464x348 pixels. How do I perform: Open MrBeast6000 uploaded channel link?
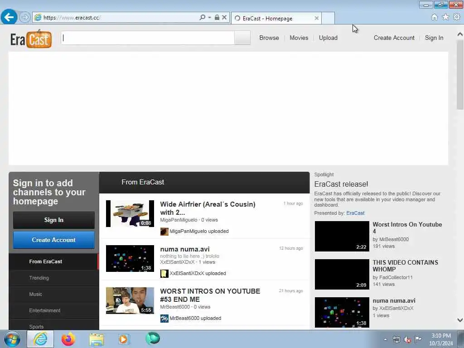click(x=195, y=319)
